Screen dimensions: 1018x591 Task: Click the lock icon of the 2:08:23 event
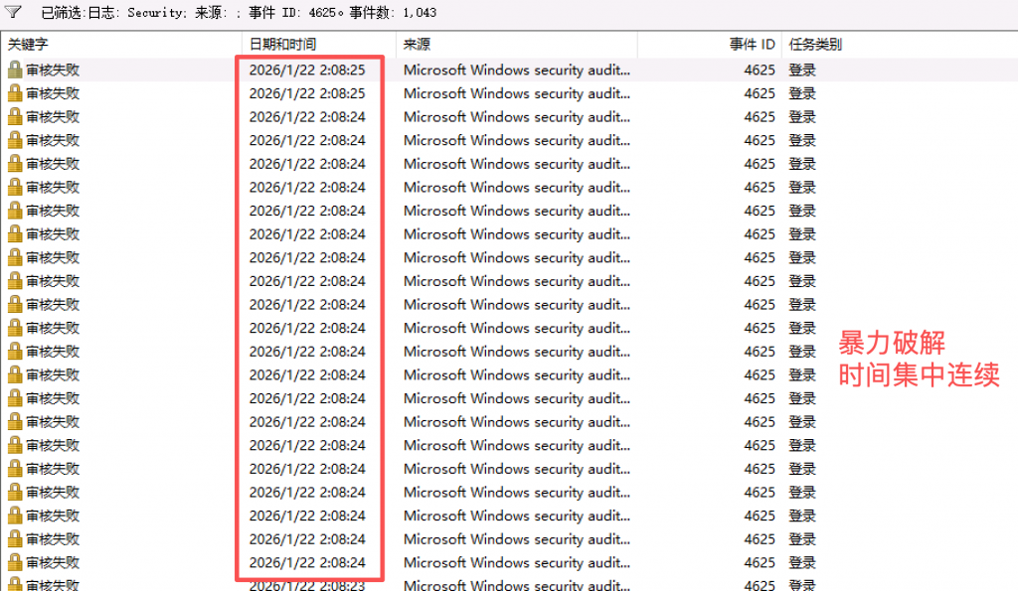coord(15,585)
